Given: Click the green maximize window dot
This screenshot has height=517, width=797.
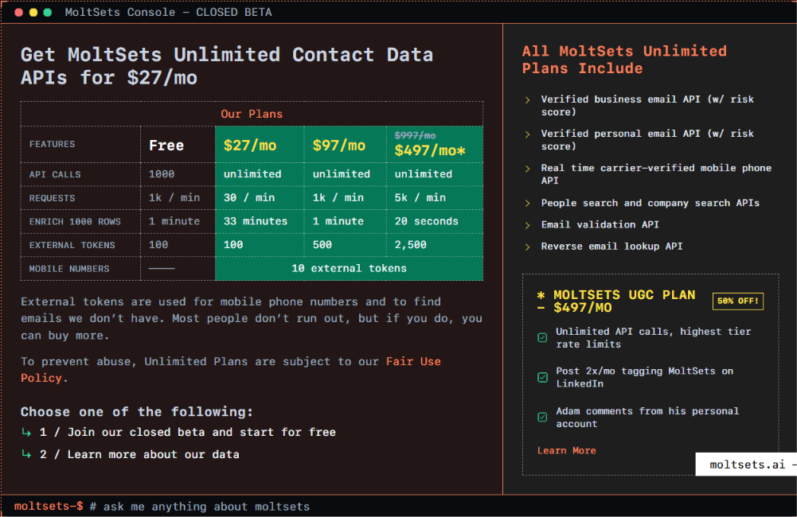Looking at the screenshot, I should click(x=47, y=12).
